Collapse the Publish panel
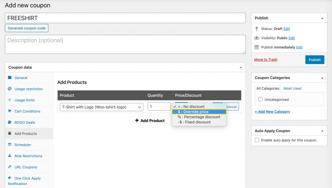The height and width of the screenshot is (188, 332). pos(322,18)
